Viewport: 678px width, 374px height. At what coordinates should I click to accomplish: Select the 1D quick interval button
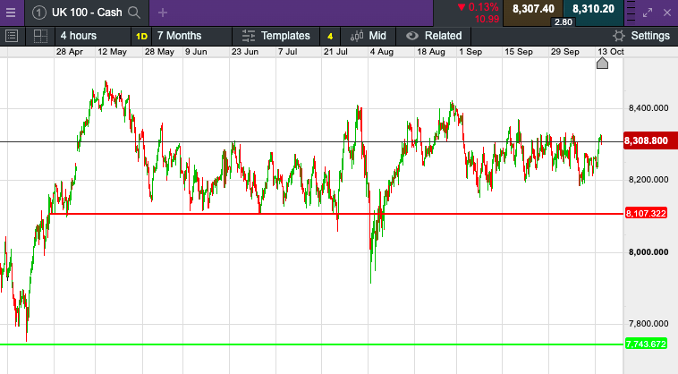click(x=141, y=37)
